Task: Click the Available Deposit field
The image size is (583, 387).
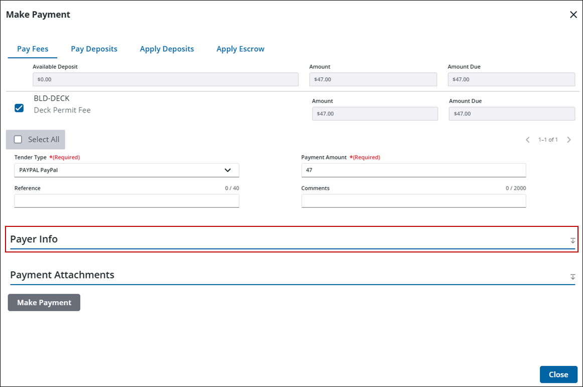Action: 165,79
